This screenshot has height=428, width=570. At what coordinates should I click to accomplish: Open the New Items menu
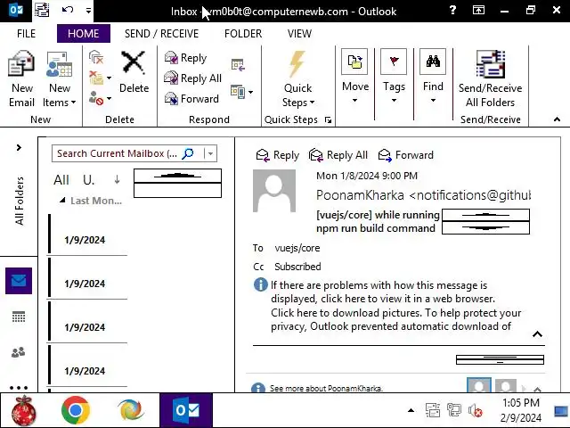(x=60, y=79)
